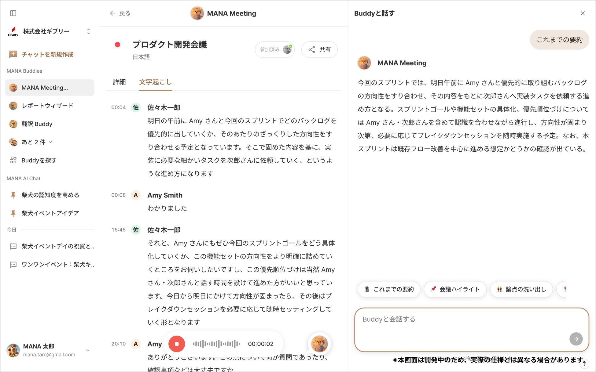Open the MANA 太郎 account menu chevron
The width and height of the screenshot is (596, 372).
tap(88, 350)
